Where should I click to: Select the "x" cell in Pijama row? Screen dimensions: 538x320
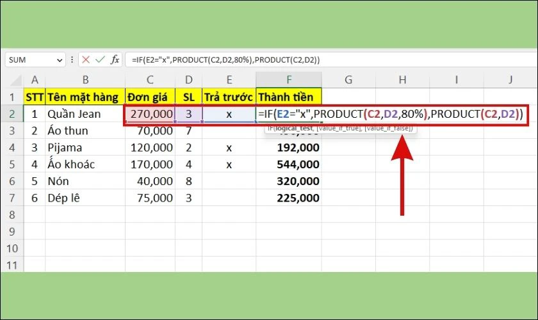point(229,147)
